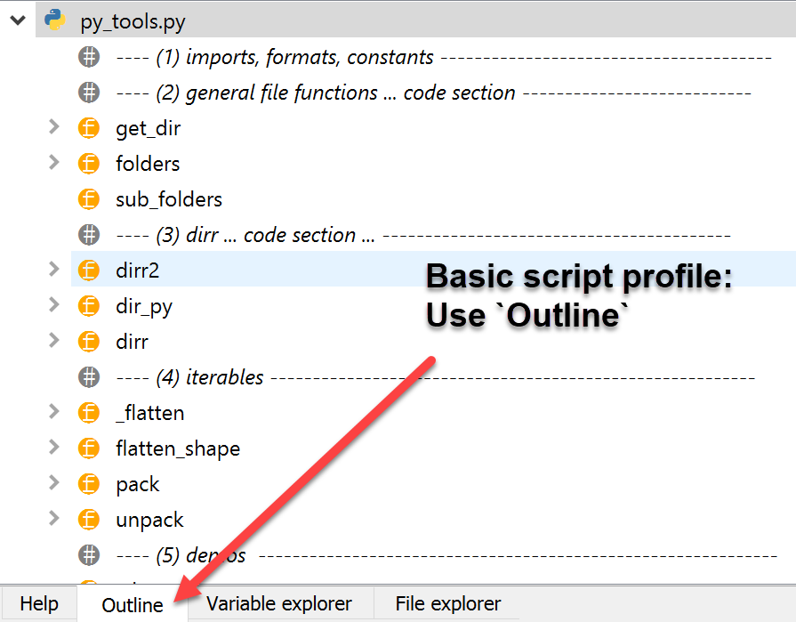Click the function icon beside dir_py

[89, 306]
